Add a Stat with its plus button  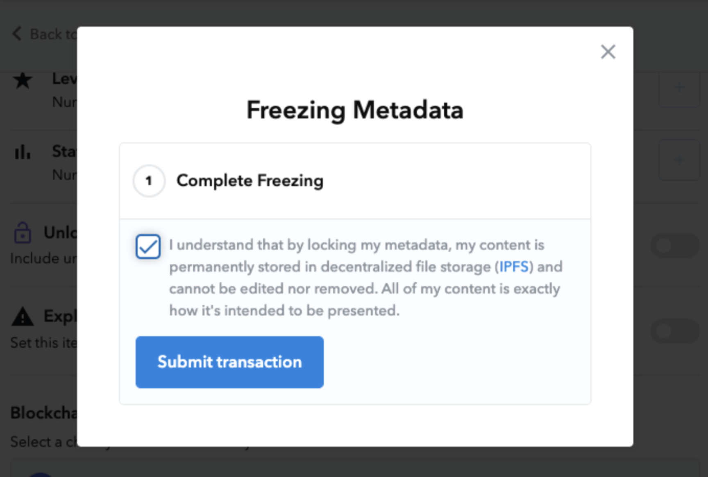point(678,160)
